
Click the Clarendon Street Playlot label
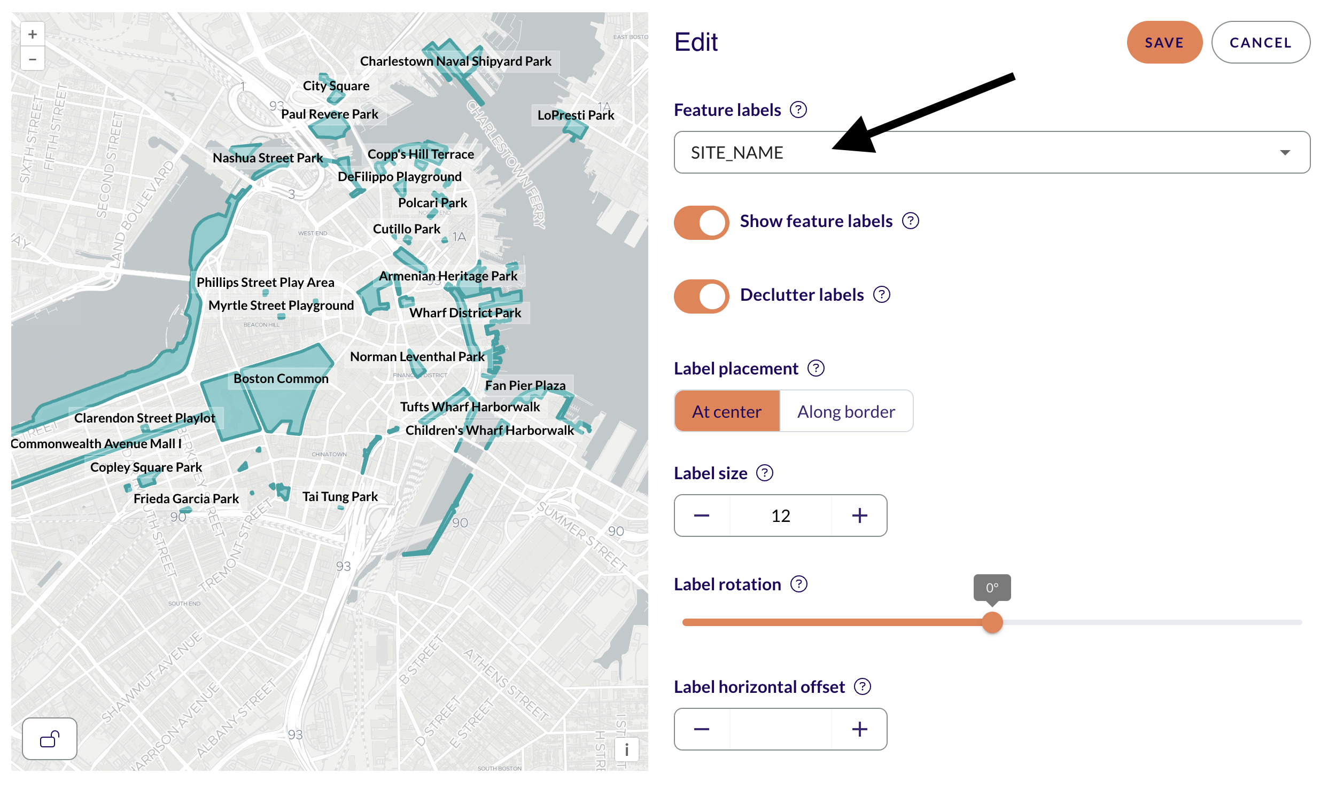[x=145, y=418]
